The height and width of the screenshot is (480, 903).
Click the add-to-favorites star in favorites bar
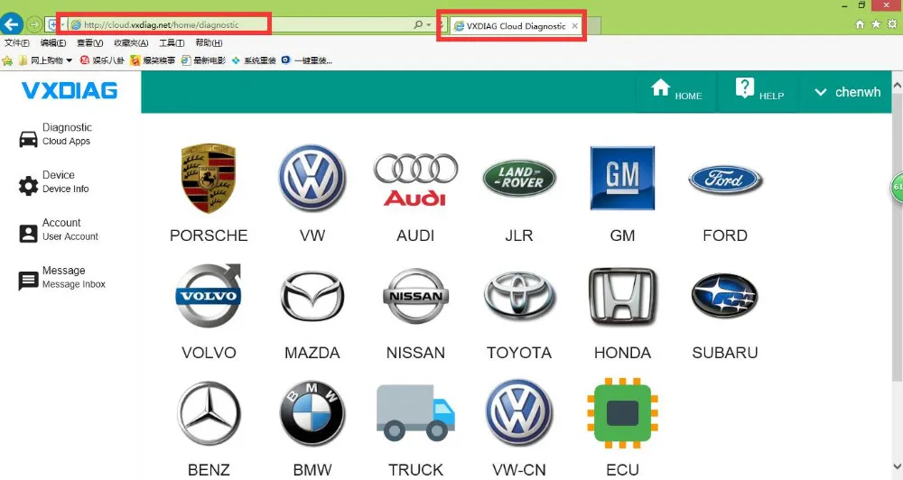[7, 60]
